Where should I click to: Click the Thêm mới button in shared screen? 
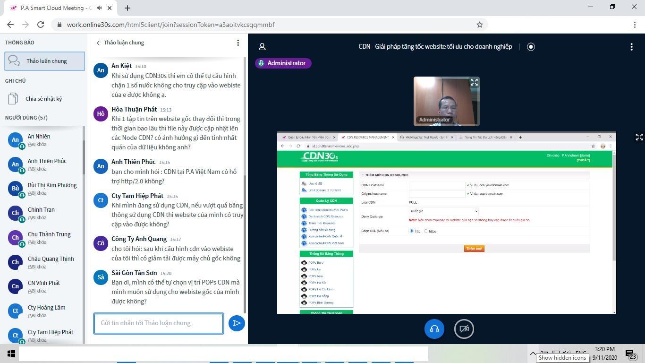click(x=474, y=249)
